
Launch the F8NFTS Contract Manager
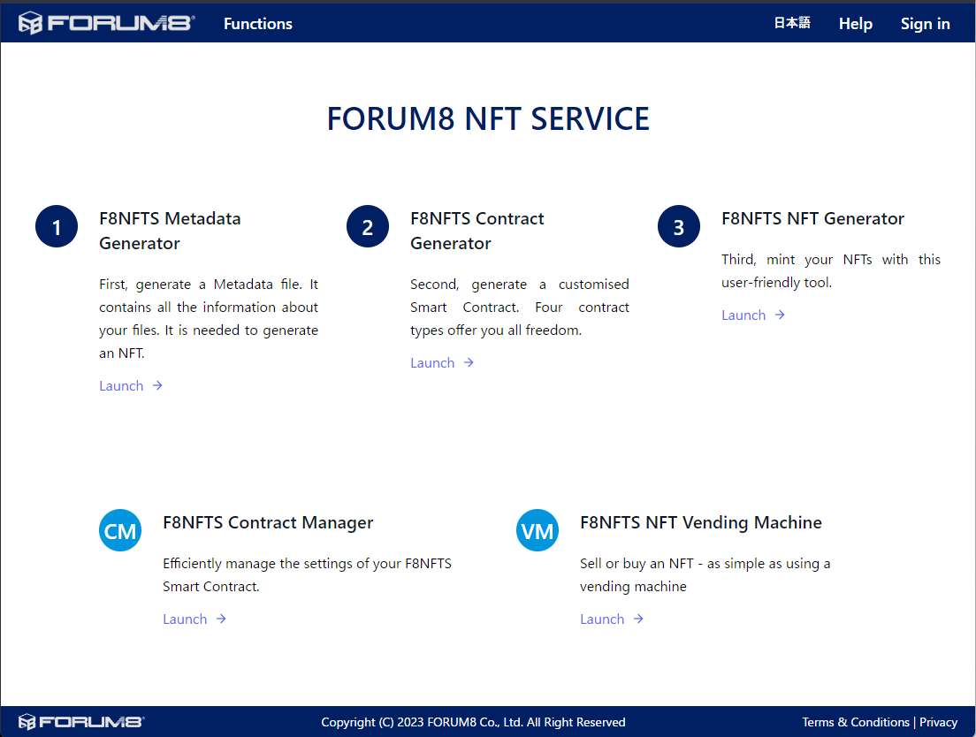click(194, 619)
